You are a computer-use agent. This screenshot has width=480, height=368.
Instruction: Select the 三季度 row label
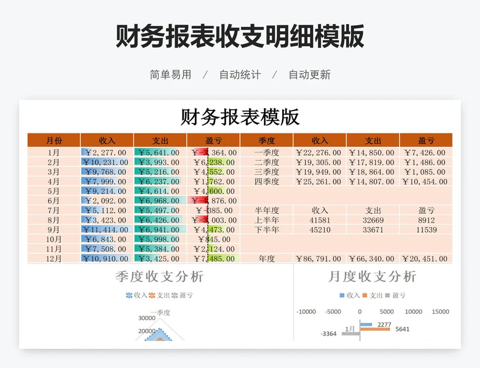point(266,172)
